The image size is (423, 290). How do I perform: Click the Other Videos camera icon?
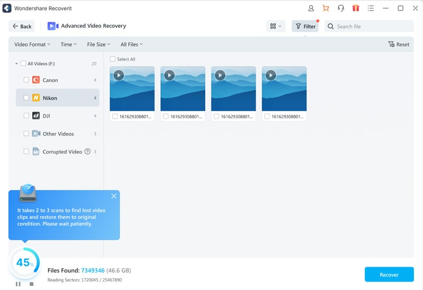(x=36, y=133)
